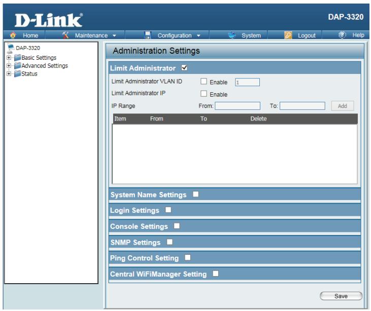Screen dimensions: 371x311
Task: Check the Central WiFiManager Setting checkbox
Action: 216,274
